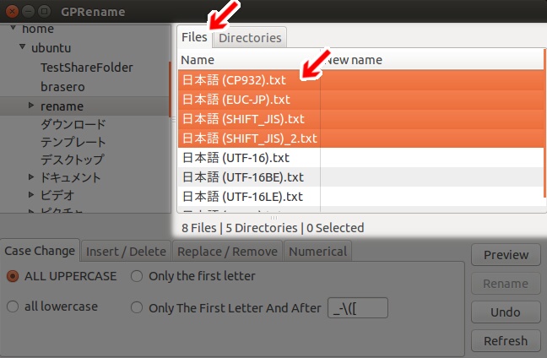Select file 日本語 (UTF-16).txt
This screenshot has width=547, height=358.
click(360, 158)
